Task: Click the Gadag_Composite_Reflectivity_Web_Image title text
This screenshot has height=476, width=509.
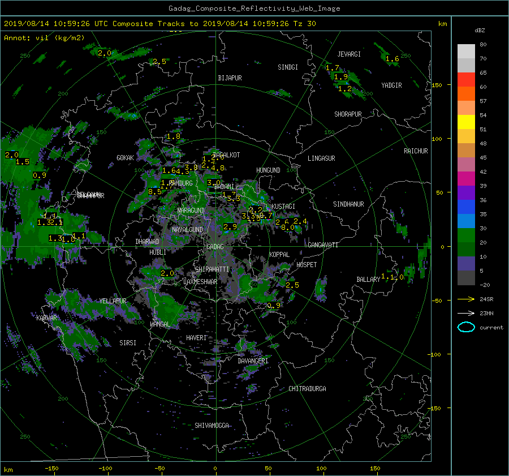Action: [254, 8]
